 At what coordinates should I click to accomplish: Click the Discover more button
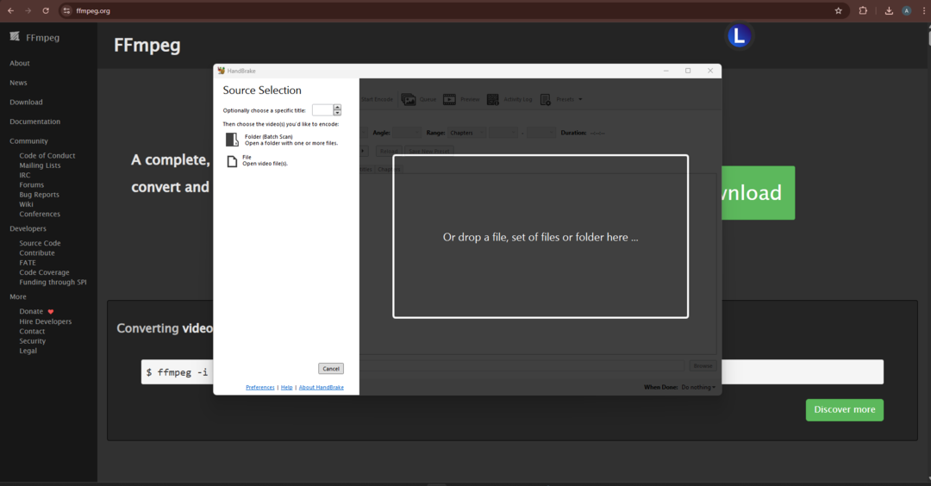tap(844, 409)
